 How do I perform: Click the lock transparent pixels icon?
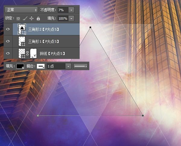(18, 18)
